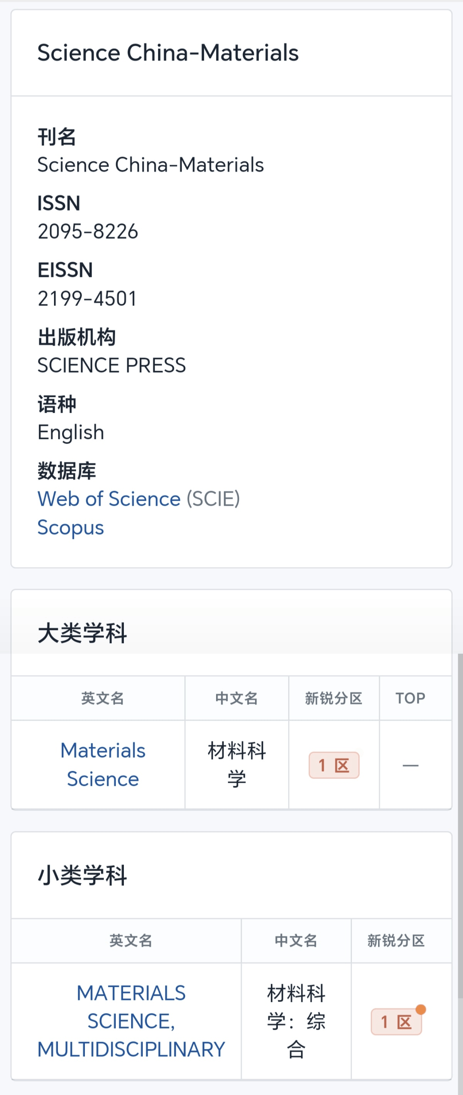Click the 新锐分区 header in 大类学科 table

click(x=334, y=698)
